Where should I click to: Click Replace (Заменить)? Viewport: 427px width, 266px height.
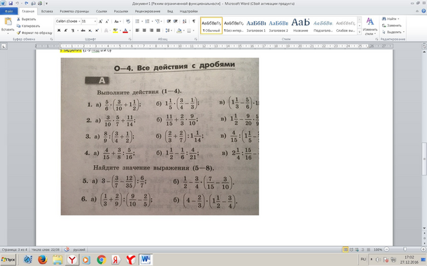[392, 25]
